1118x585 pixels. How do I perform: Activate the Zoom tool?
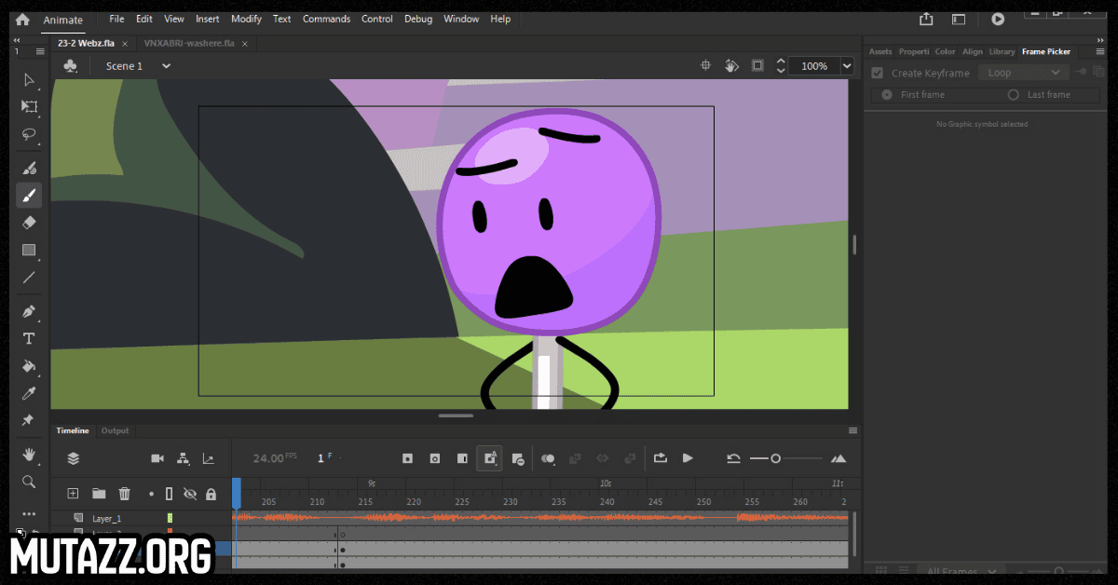(29, 482)
